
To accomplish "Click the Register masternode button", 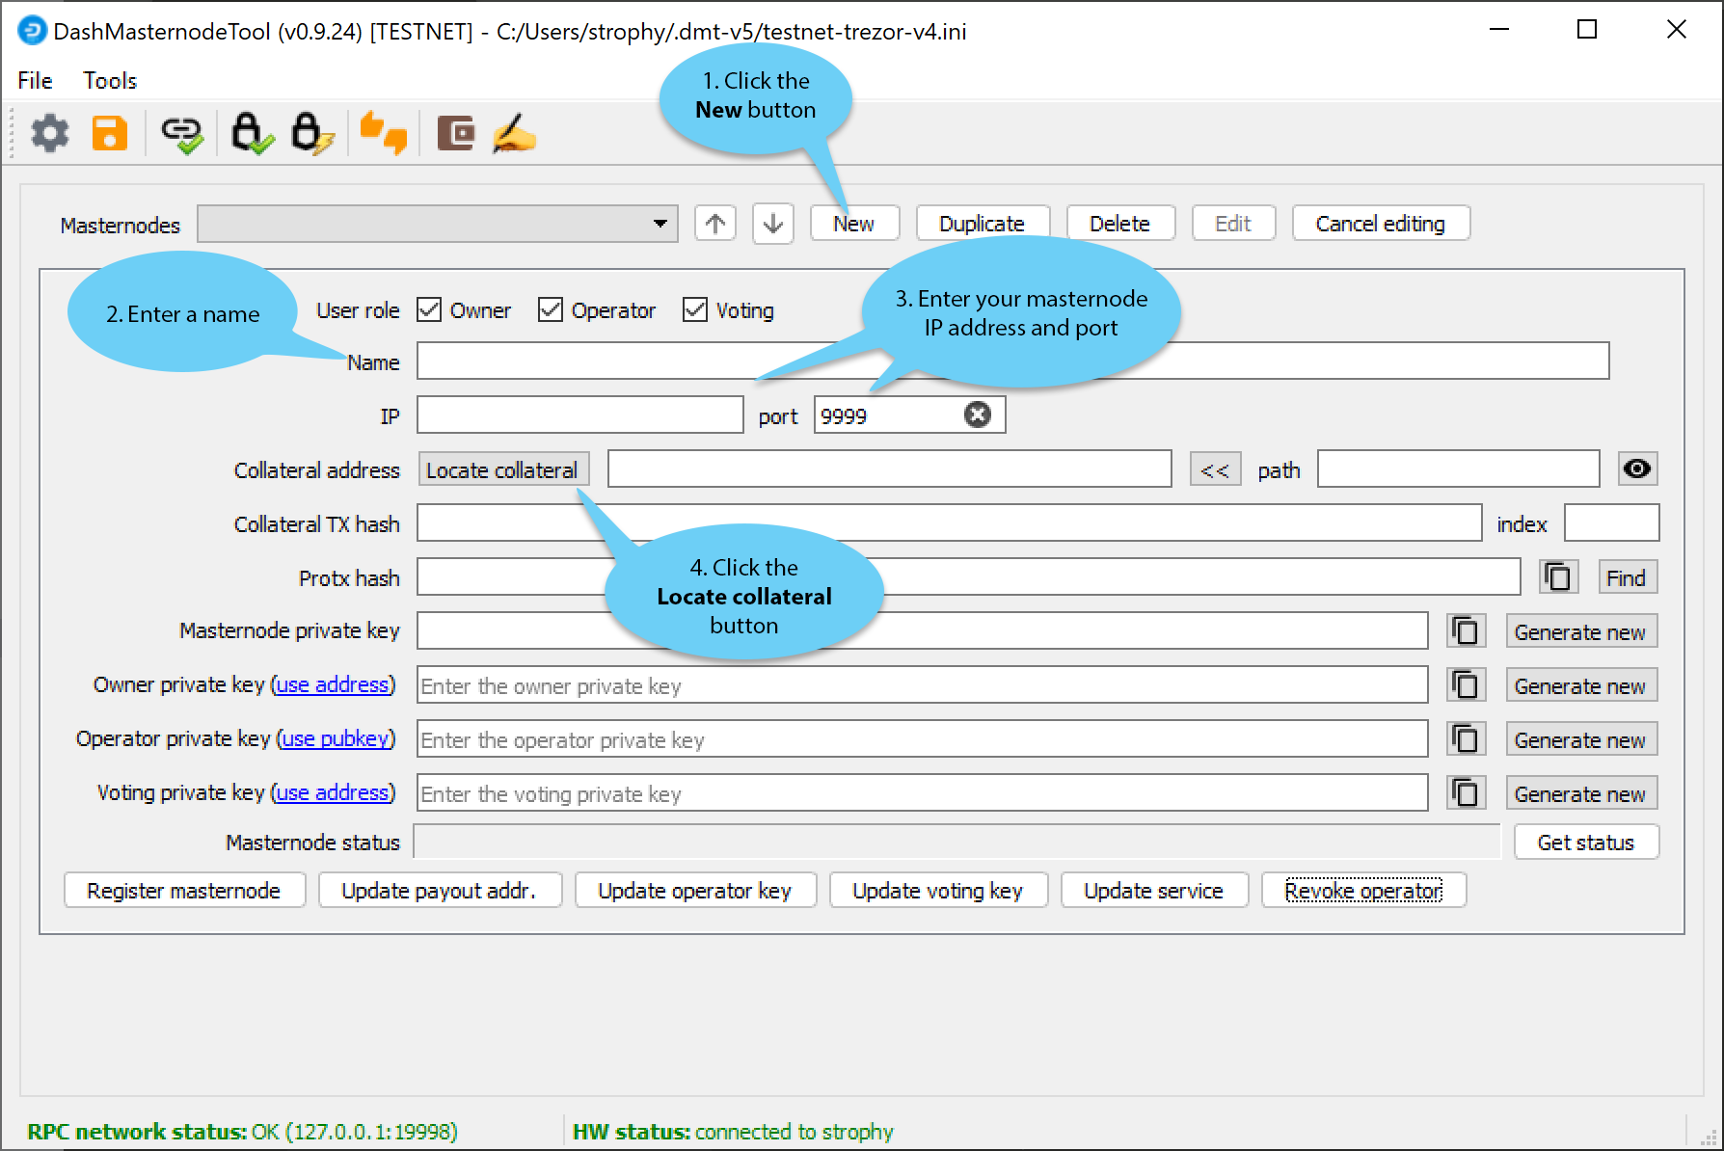I will [184, 891].
